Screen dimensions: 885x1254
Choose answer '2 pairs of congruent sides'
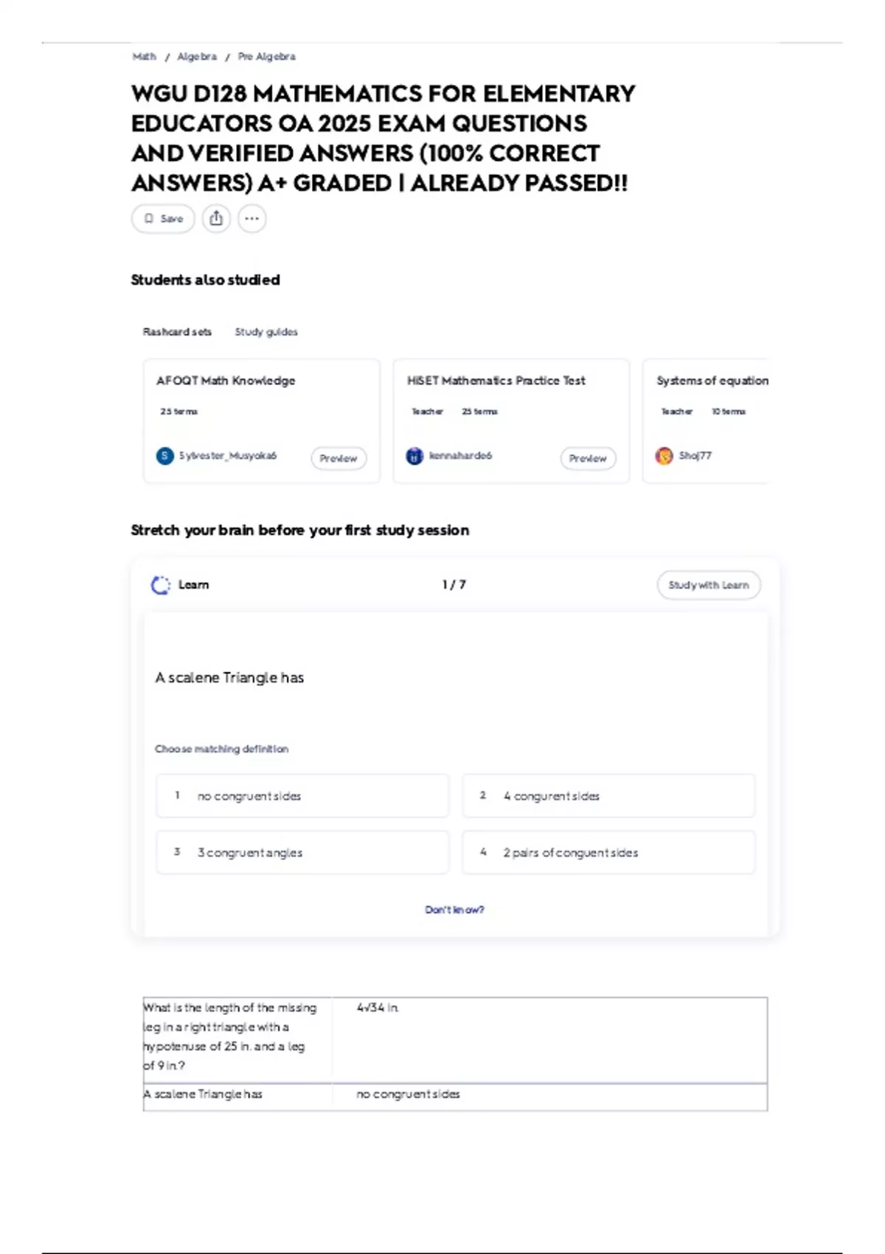[x=608, y=853]
